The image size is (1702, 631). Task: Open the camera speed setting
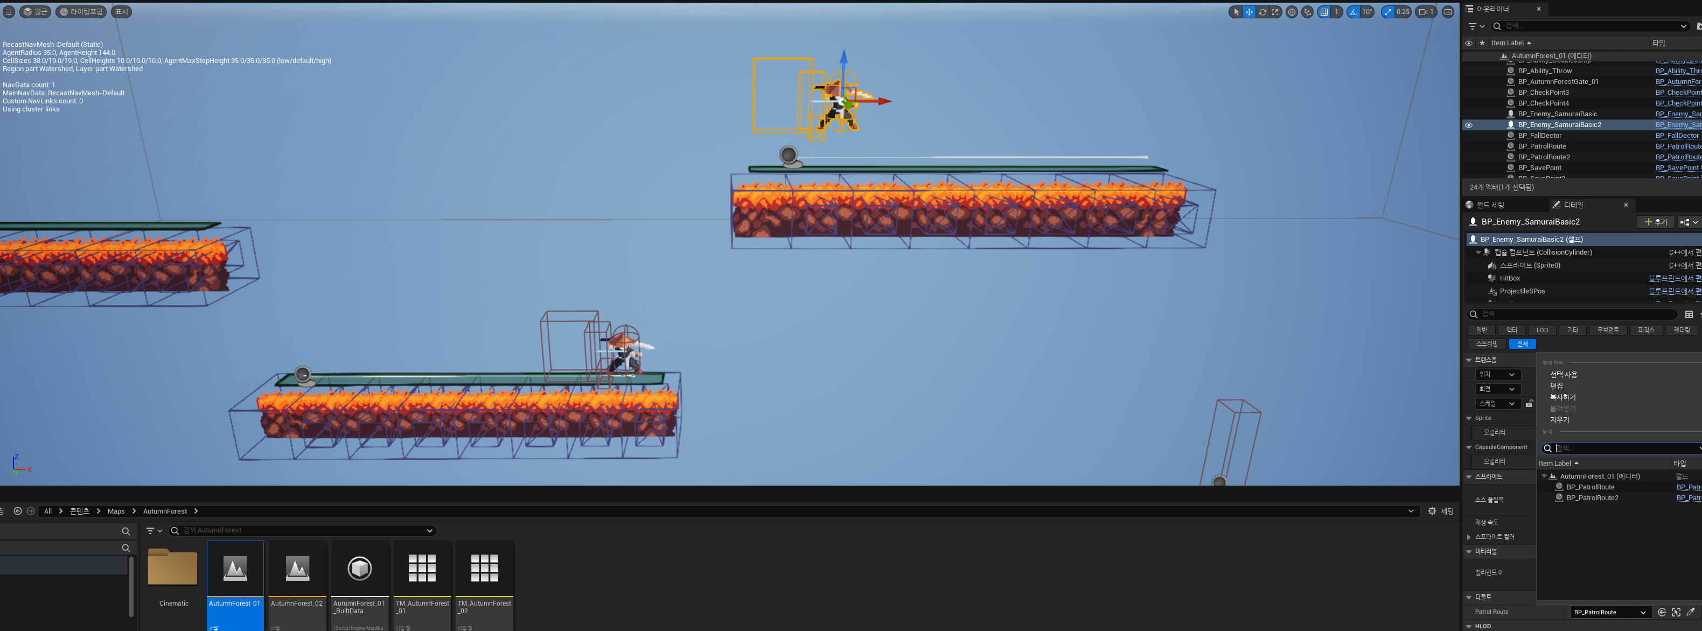pyautogui.click(x=1427, y=12)
